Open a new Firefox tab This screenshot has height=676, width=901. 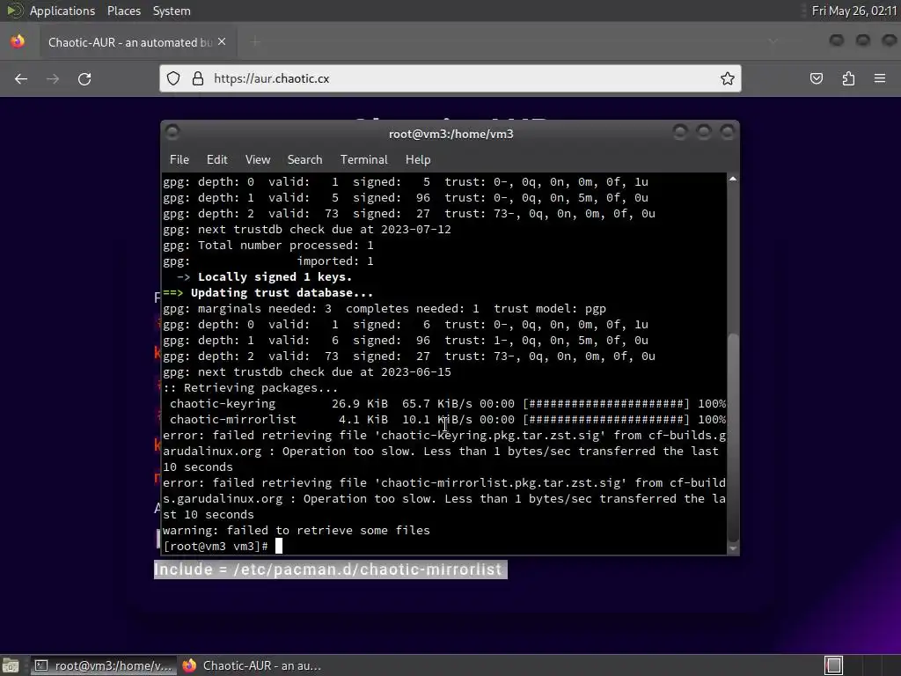click(255, 42)
